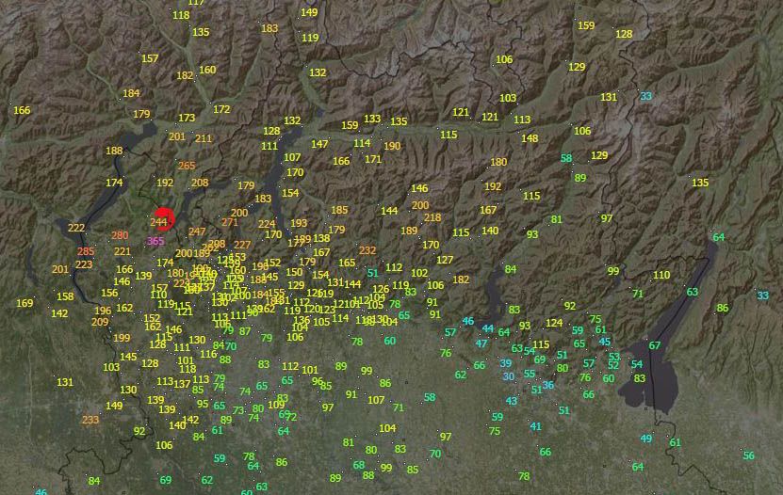This screenshot has width=783, height=495.
Task: Select the orange 280 reading
Action: coord(120,235)
